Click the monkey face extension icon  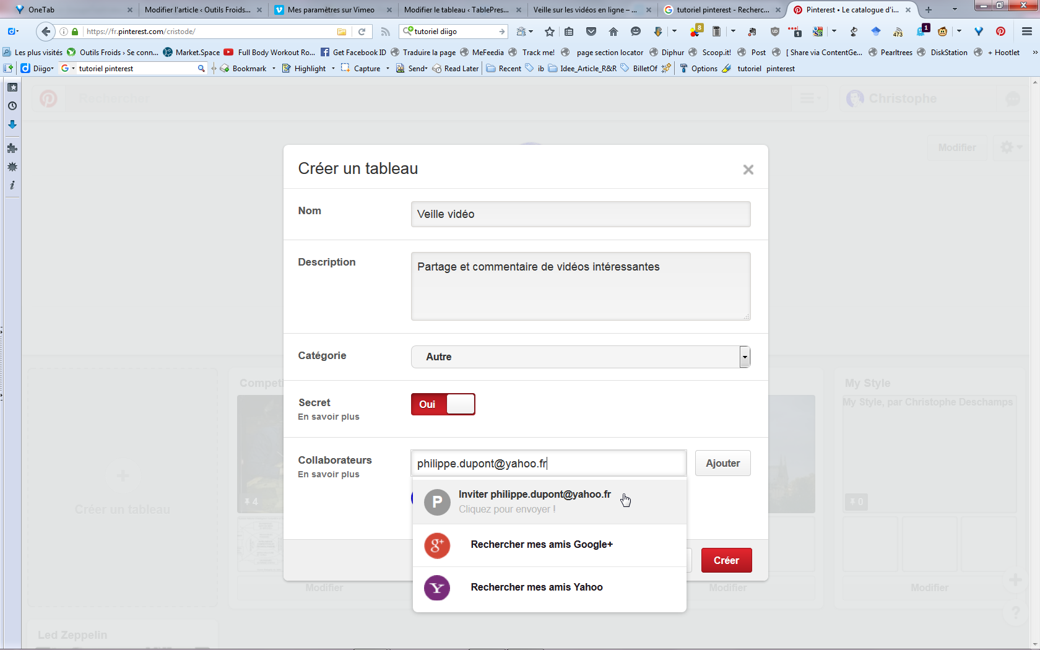pyautogui.click(x=943, y=32)
